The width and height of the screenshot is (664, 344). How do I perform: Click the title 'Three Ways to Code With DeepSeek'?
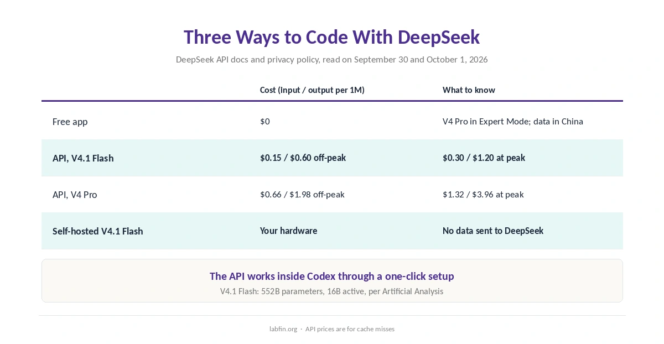click(x=332, y=37)
